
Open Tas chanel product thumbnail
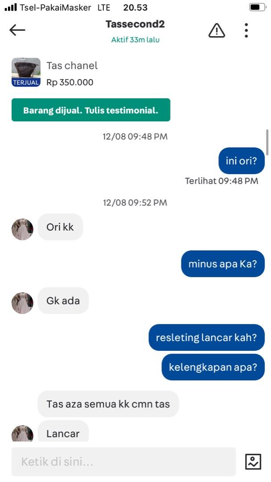click(26, 72)
